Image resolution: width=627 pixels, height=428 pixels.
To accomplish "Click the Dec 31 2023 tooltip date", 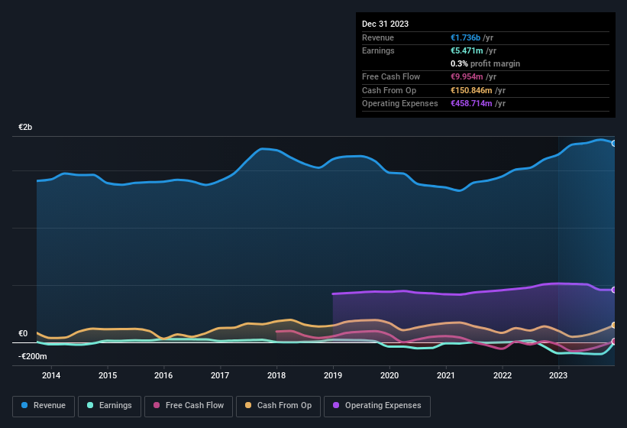I will click(x=385, y=24).
